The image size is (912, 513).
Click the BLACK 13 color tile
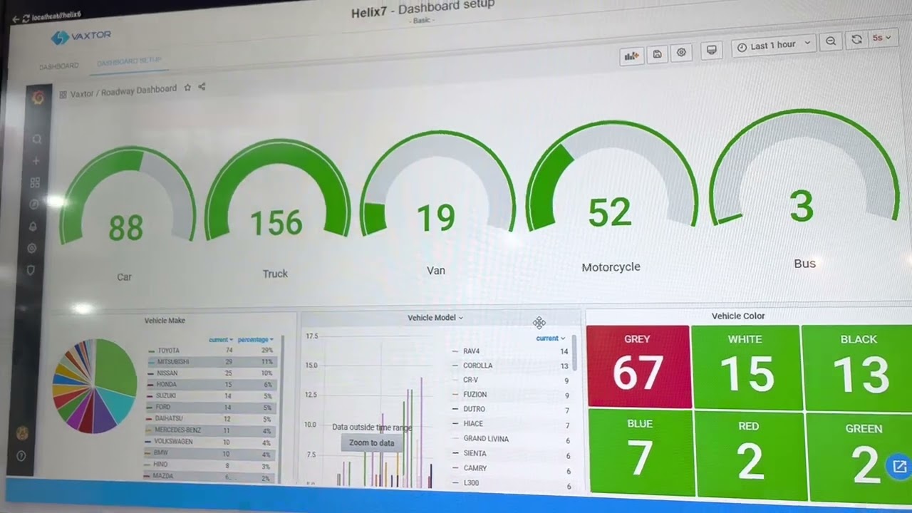[858, 368]
